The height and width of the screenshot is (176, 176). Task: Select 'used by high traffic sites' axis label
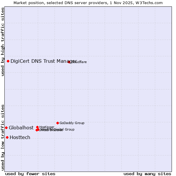(x=3, y=42)
